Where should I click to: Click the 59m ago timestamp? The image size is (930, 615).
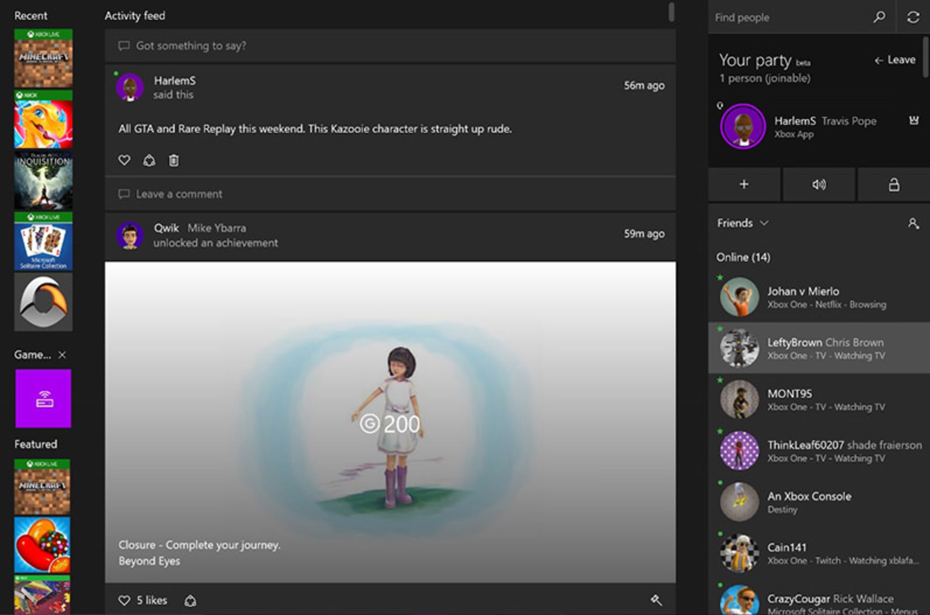tap(644, 234)
